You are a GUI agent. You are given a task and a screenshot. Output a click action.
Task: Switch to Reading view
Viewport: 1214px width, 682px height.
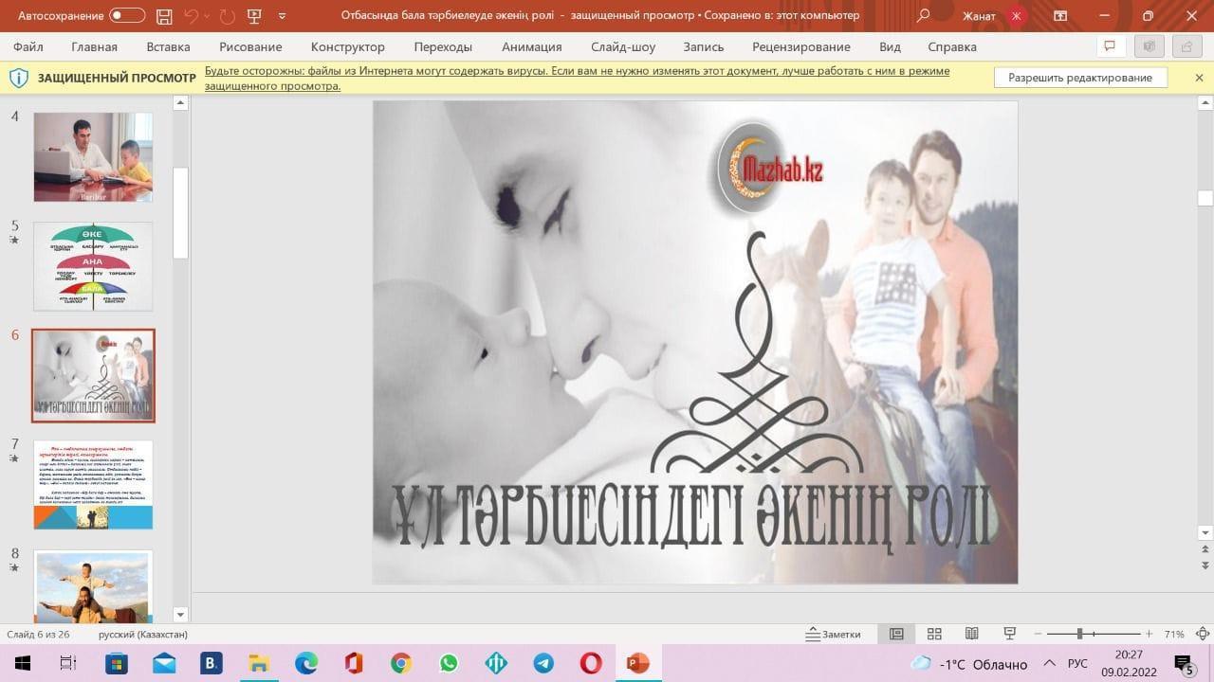click(971, 634)
